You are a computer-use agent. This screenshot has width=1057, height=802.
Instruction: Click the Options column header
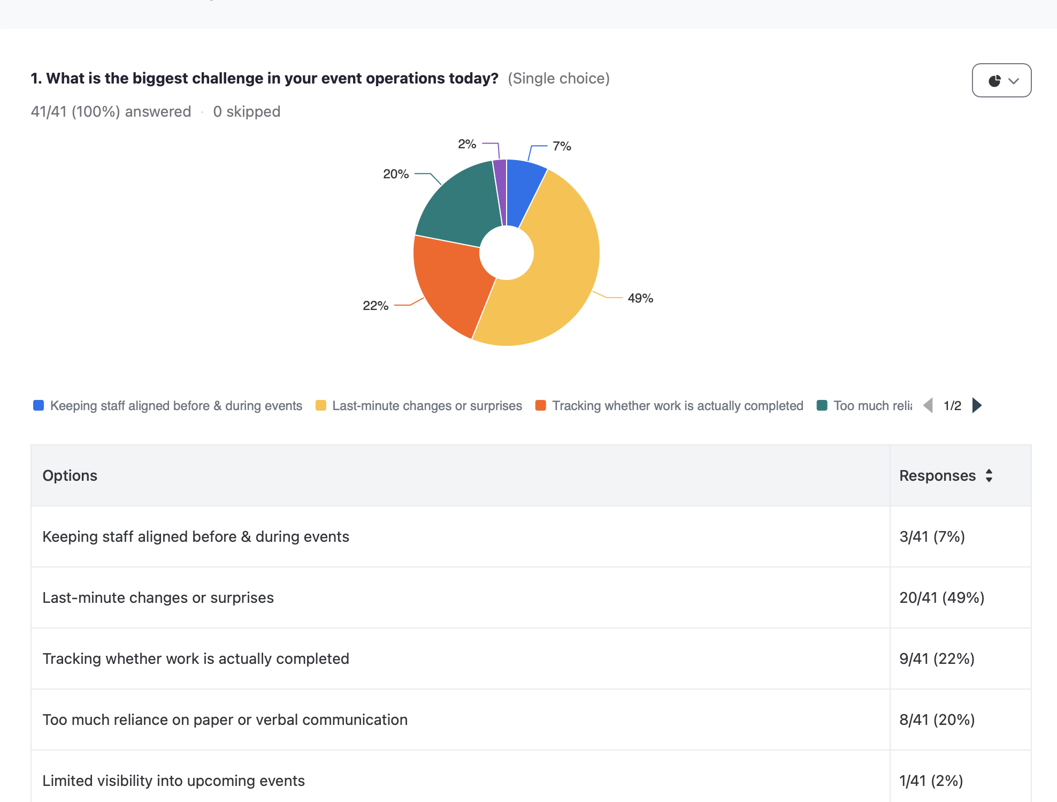pos(70,475)
